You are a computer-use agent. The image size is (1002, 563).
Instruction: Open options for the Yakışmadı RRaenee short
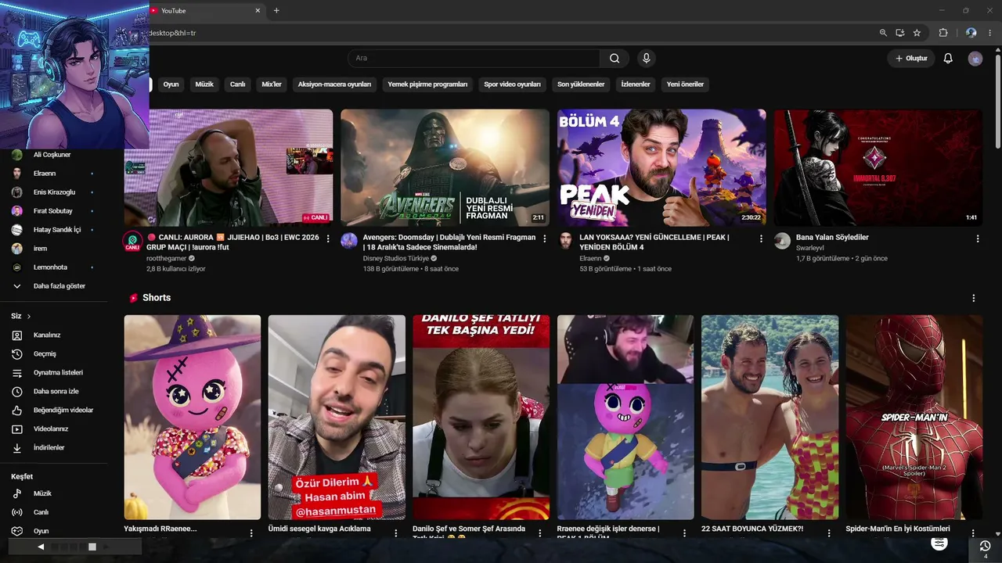tap(251, 533)
